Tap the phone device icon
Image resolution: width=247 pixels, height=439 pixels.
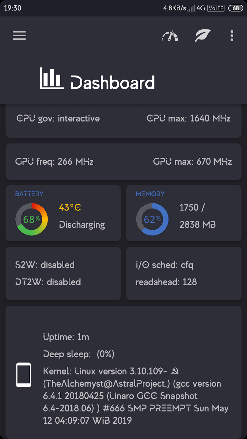(x=24, y=375)
